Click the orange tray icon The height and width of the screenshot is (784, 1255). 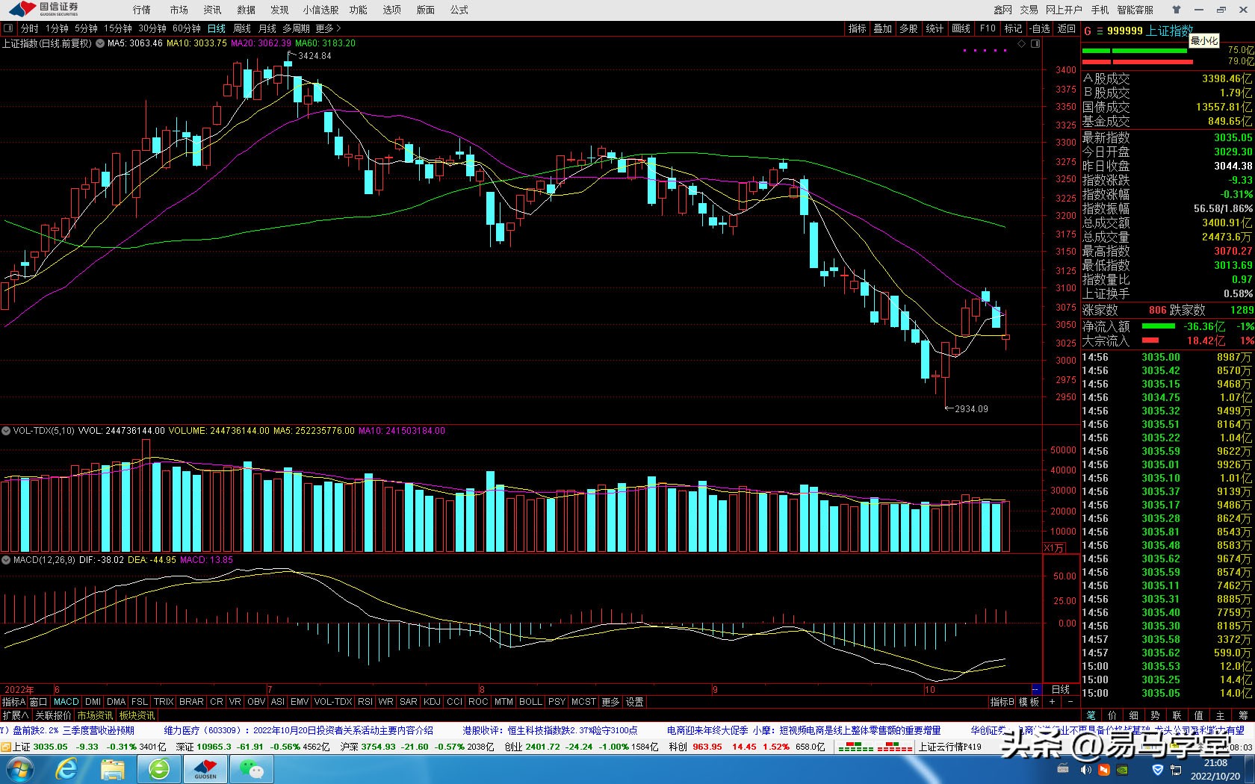[1104, 769]
